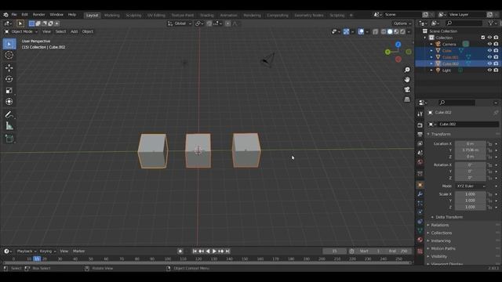Screen dimensions: 502x282
Task: Open the Modifiers wrench properties tab
Action: [x=420, y=194]
